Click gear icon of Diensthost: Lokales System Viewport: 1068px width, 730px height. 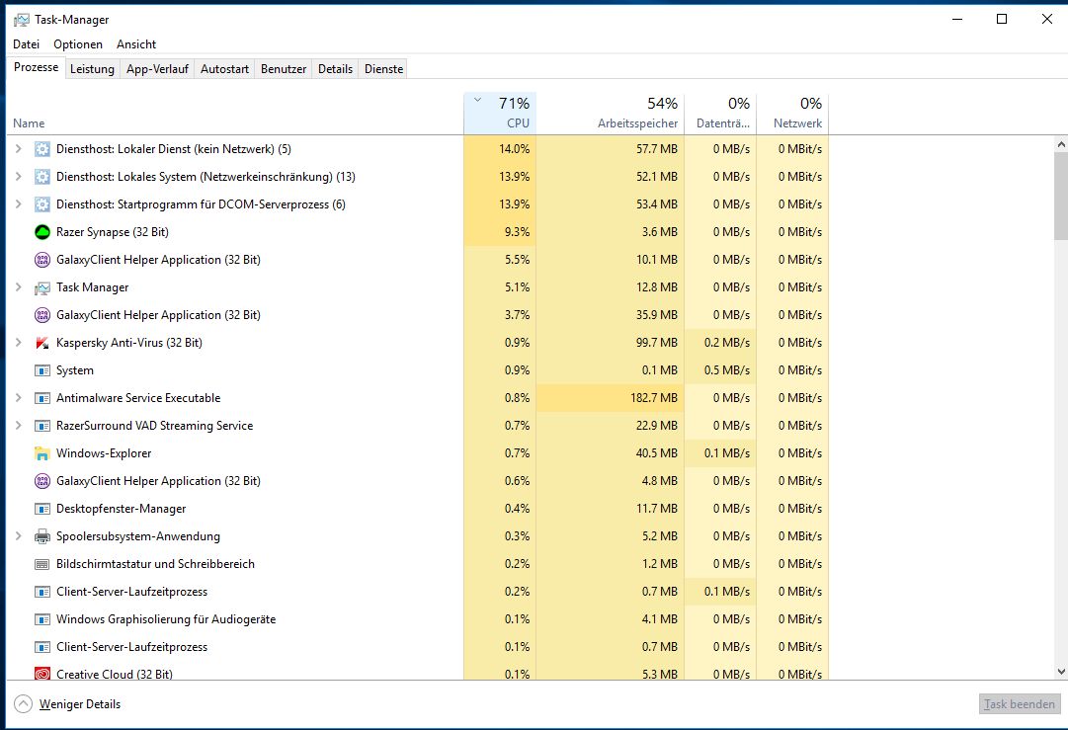tap(42, 177)
